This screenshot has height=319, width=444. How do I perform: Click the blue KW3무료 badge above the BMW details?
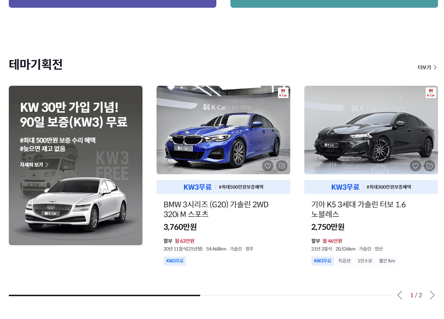[x=197, y=187]
